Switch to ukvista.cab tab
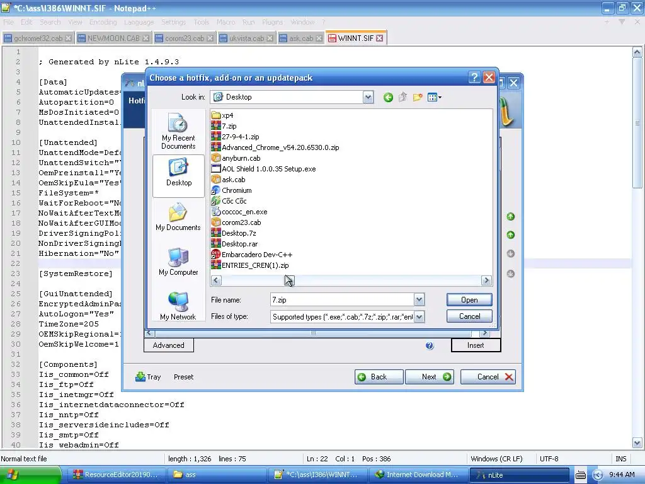Screen dimensions: 645x484 (x=246, y=38)
